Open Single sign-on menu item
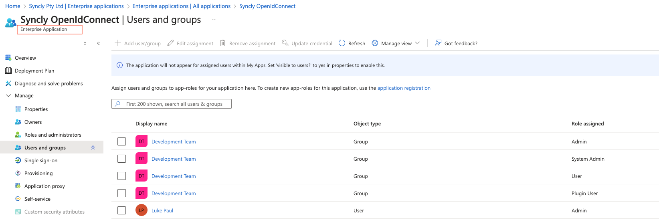The width and height of the screenshot is (659, 220). point(41,160)
